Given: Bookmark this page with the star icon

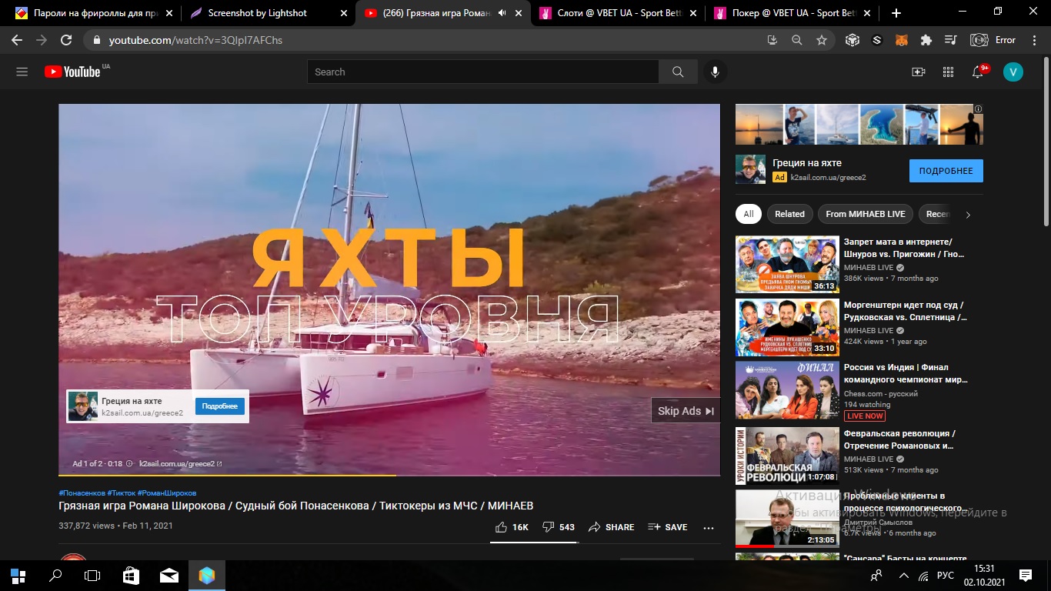Looking at the screenshot, I should [822, 40].
